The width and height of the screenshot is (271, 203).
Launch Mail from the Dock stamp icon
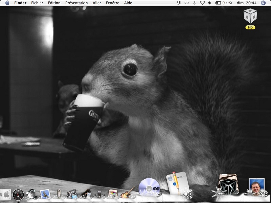(x=45, y=194)
